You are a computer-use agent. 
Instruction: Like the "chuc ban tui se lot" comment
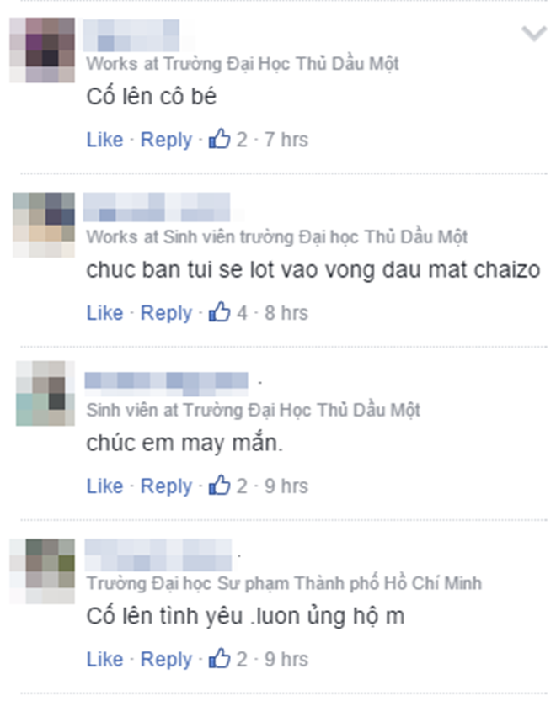coord(104,313)
